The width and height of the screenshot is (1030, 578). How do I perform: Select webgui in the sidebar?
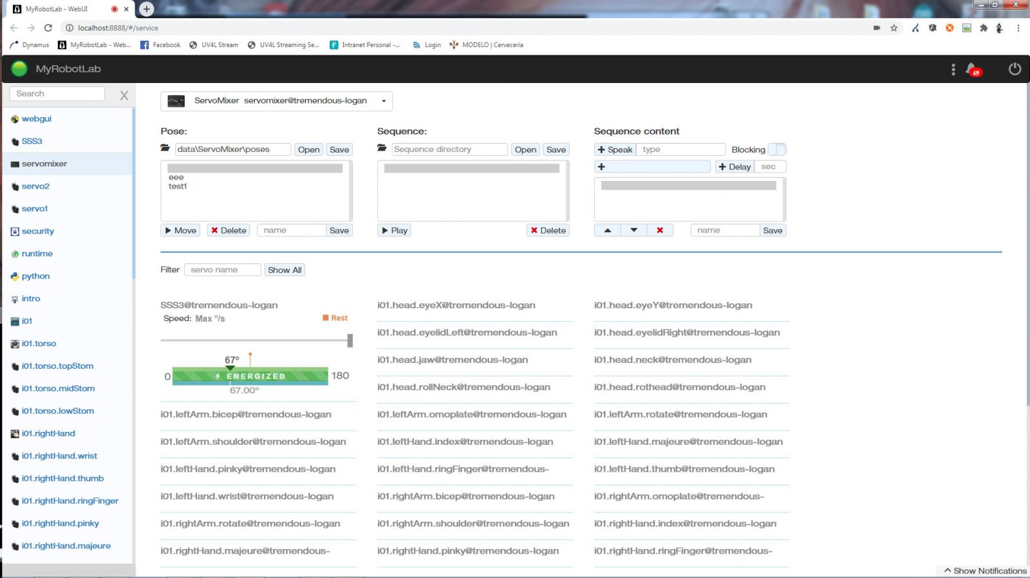point(37,118)
